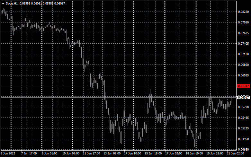251x157 pixels.
Task: Select the red 0.06317 price level label
Action: (243, 86)
